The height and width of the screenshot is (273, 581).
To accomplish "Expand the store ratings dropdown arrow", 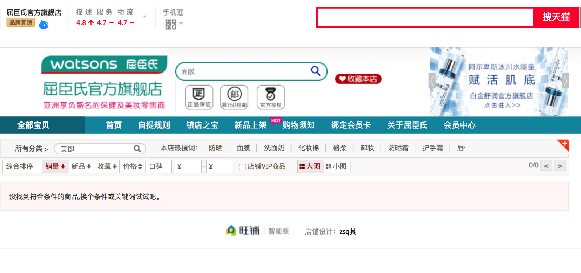I will click(x=145, y=17).
